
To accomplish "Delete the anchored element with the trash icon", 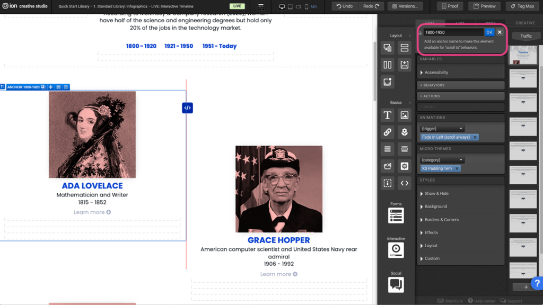I will pyautogui.click(x=66, y=87).
